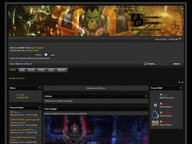View Garg's profile next to RIFT topic
The width and height of the screenshot is (192, 144).
(19, 112)
